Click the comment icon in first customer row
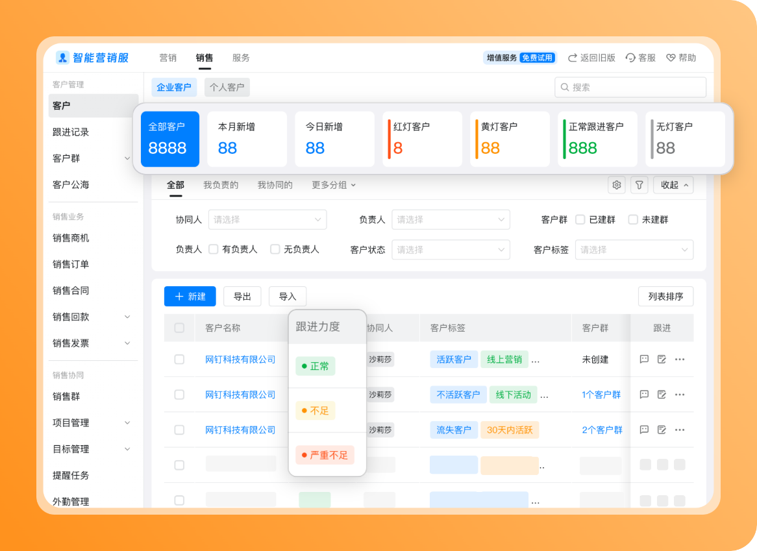 pyautogui.click(x=644, y=359)
